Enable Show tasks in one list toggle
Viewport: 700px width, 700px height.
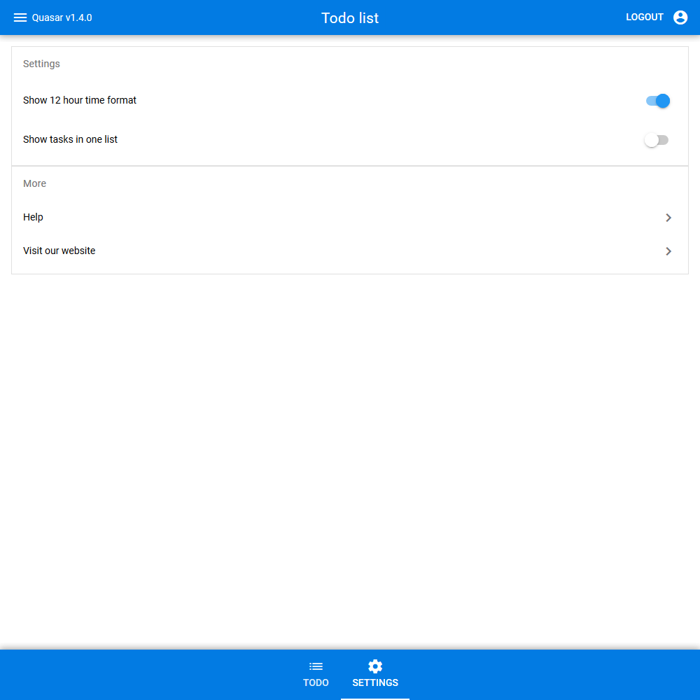point(657,140)
